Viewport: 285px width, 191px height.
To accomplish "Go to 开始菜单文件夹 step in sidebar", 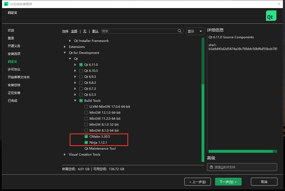I will 19,77.
